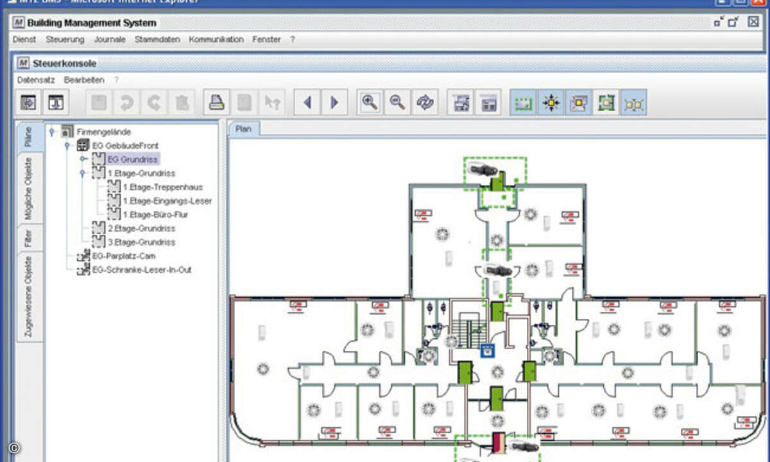Collapse the Firmengelände tree node
Viewport: 770px width, 462px height.
52,132
